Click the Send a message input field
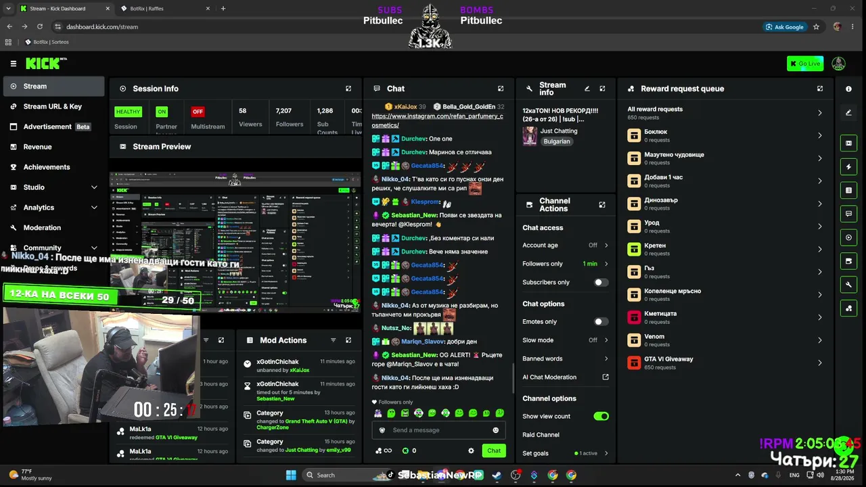The width and height of the screenshot is (866, 487). pyautogui.click(x=440, y=430)
